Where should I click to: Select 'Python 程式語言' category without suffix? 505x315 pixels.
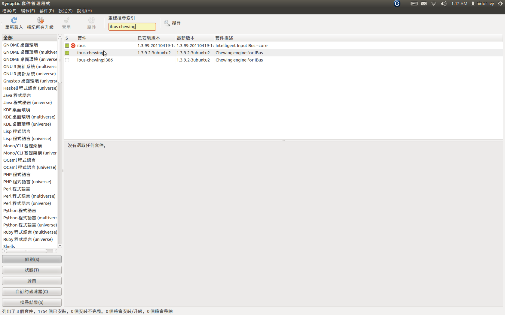click(x=29, y=211)
